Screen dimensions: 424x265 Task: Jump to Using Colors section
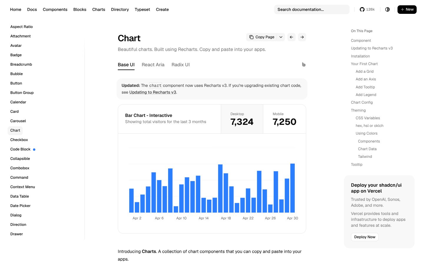click(366, 133)
